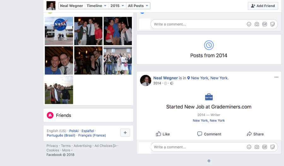Open the three-dots post options menu
The image size is (284, 166).
pyautogui.click(x=276, y=77)
